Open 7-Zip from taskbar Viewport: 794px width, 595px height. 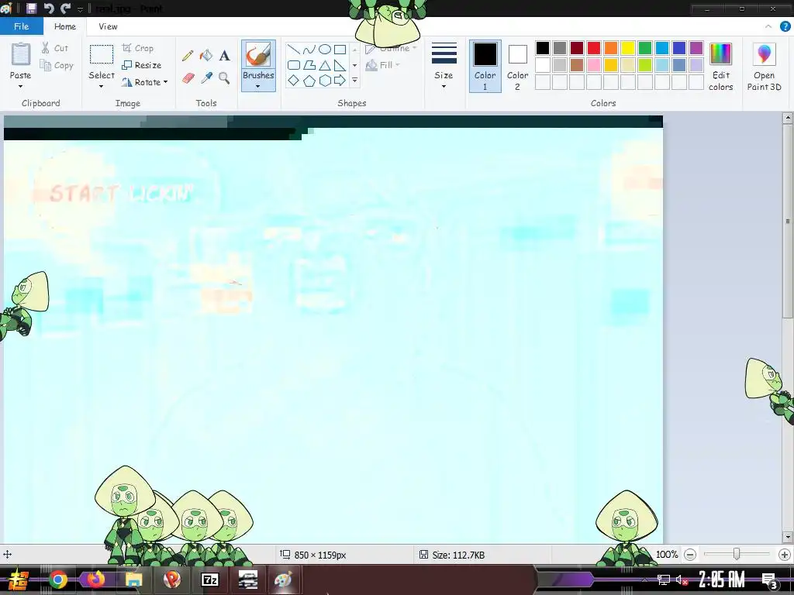pyautogui.click(x=209, y=580)
